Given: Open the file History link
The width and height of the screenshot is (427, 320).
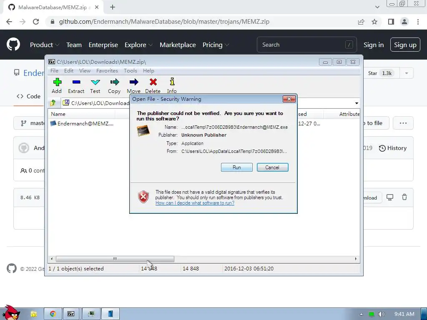Looking at the screenshot, I should [x=393, y=148].
